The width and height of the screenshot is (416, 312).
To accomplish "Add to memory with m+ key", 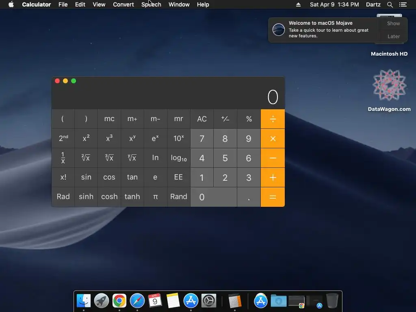I will (x=132, y=119).
